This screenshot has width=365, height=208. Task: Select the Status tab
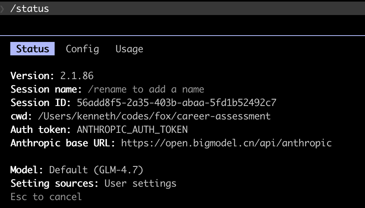tap(32, 49)
